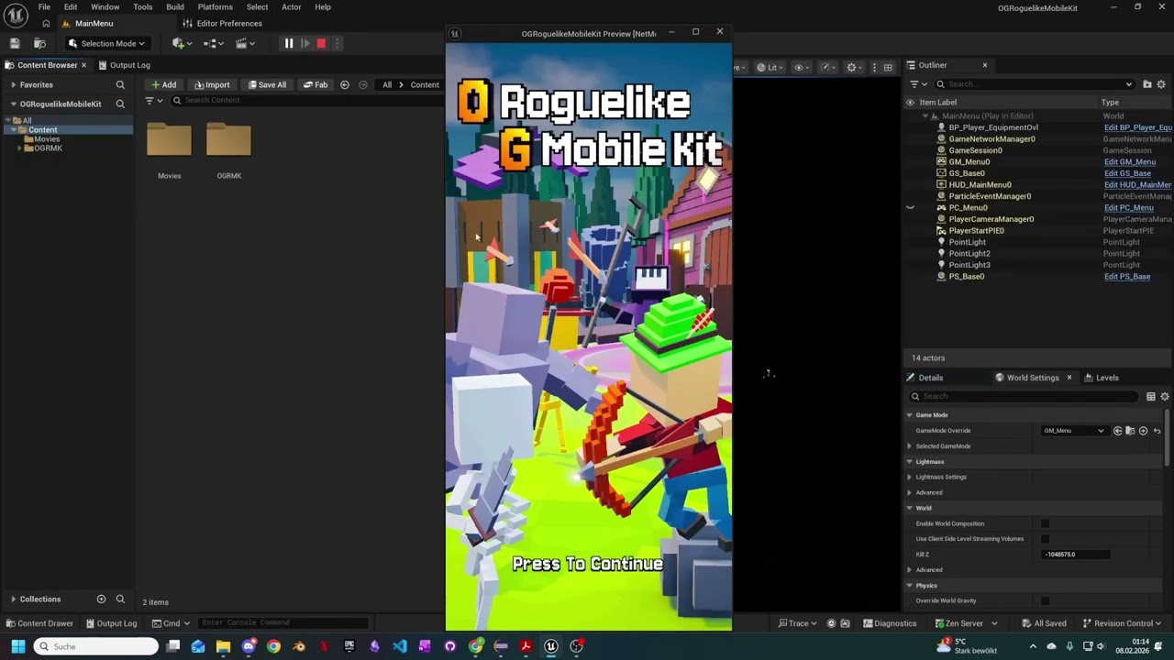Stop the play session with red button
Image resolution: width=1174 pixels, height=660 pixels.
tap(321, 43)
